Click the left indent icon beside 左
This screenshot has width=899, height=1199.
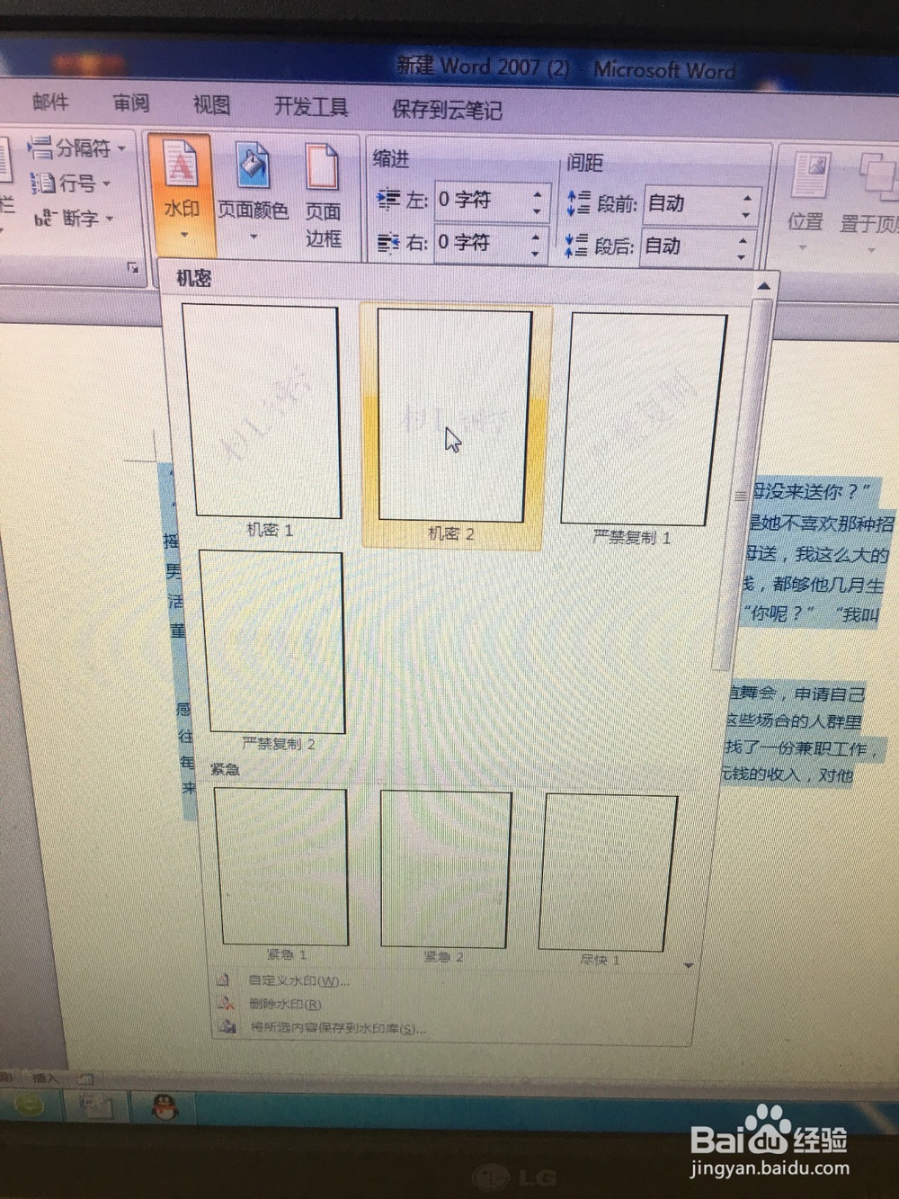pos(387,199)
